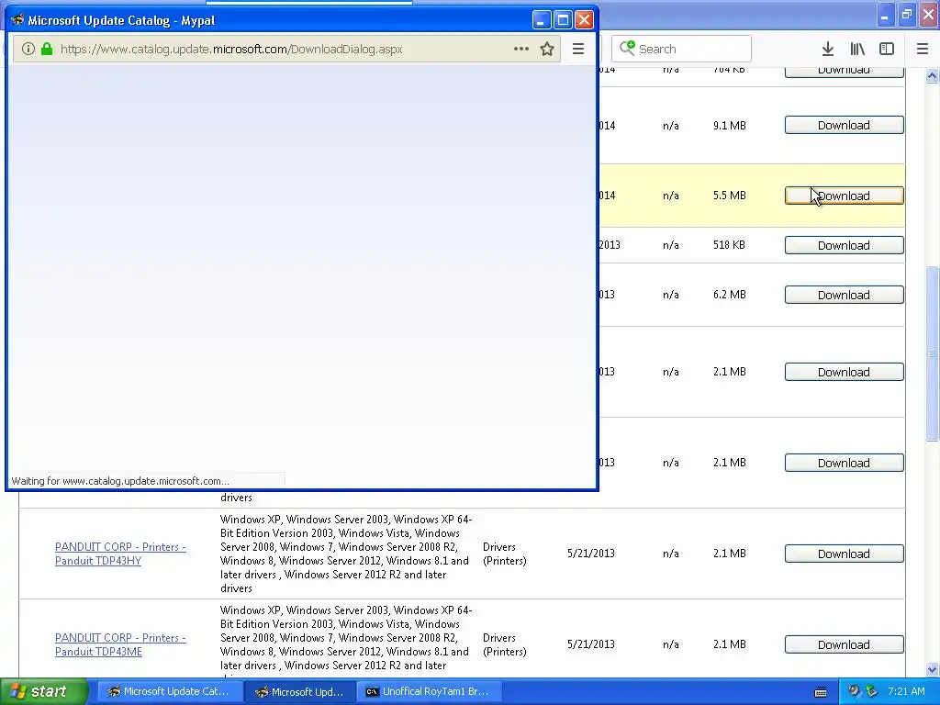
Task: Click 'n/a' in the 5.5 MB highlighted row
Action: (x=671, y=196)
